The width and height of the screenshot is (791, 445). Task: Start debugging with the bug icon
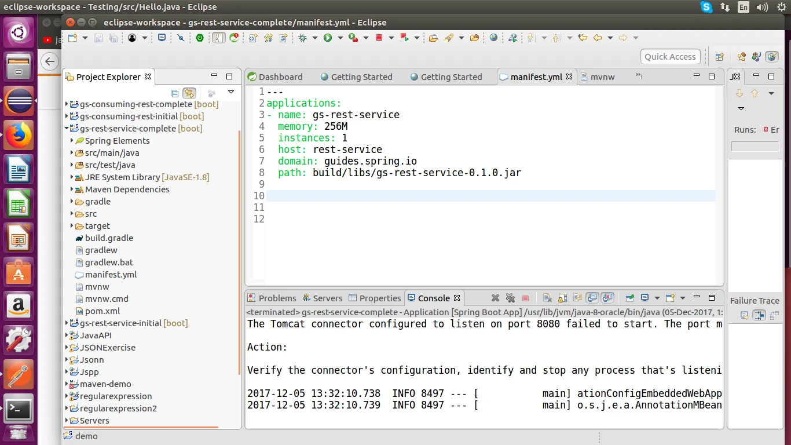[x=302, y=38]
